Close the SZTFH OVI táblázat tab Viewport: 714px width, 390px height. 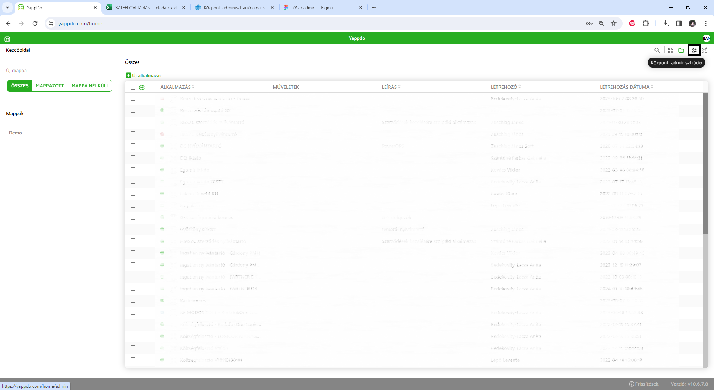click(x=184, y=7)
